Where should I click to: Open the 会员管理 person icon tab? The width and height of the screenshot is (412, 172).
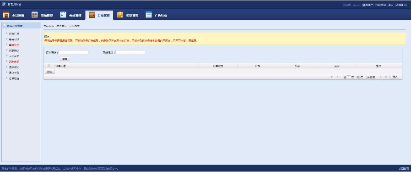(70, 15)
